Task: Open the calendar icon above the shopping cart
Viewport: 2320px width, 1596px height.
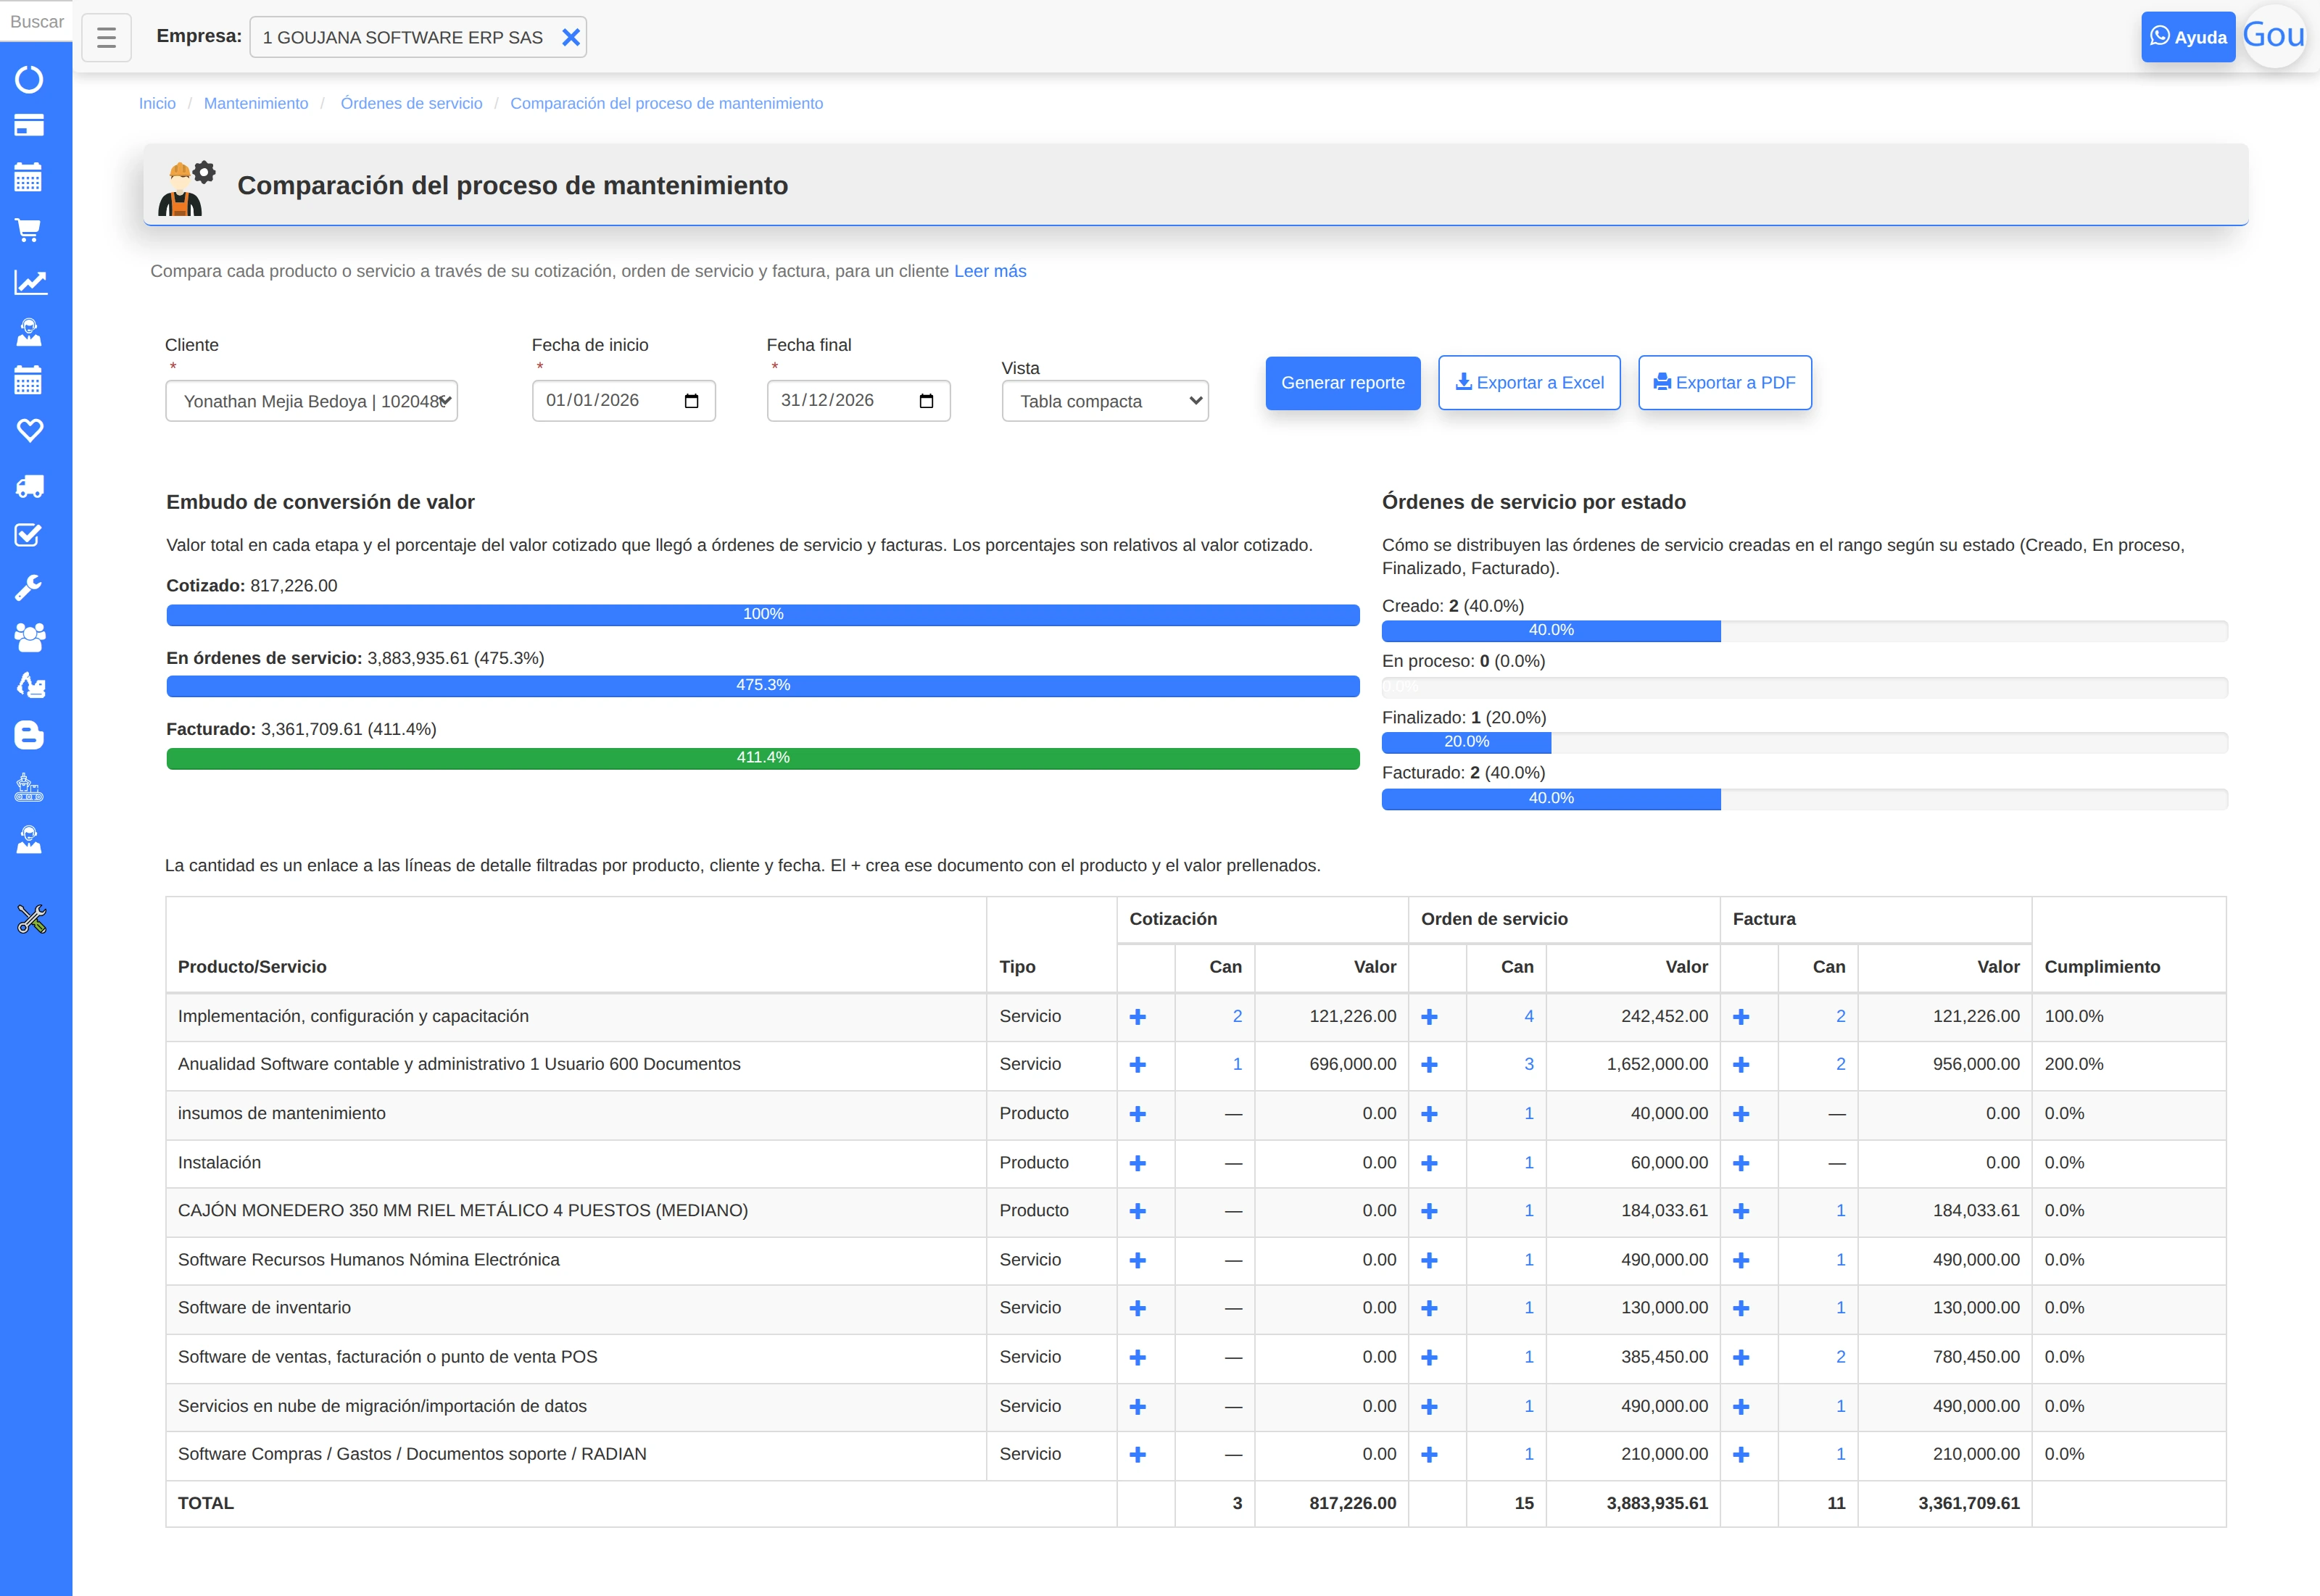Action: [x=29, y=177]
